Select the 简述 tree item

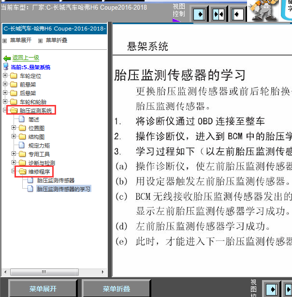pyautogui.click(x=34, y=119)
